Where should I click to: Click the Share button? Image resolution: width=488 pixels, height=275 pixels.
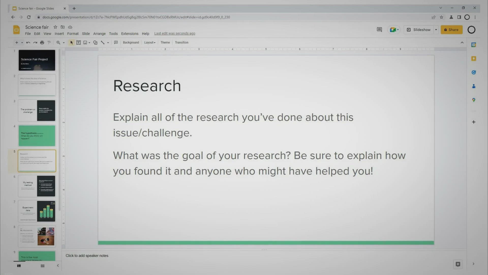[x=451, y=30]
